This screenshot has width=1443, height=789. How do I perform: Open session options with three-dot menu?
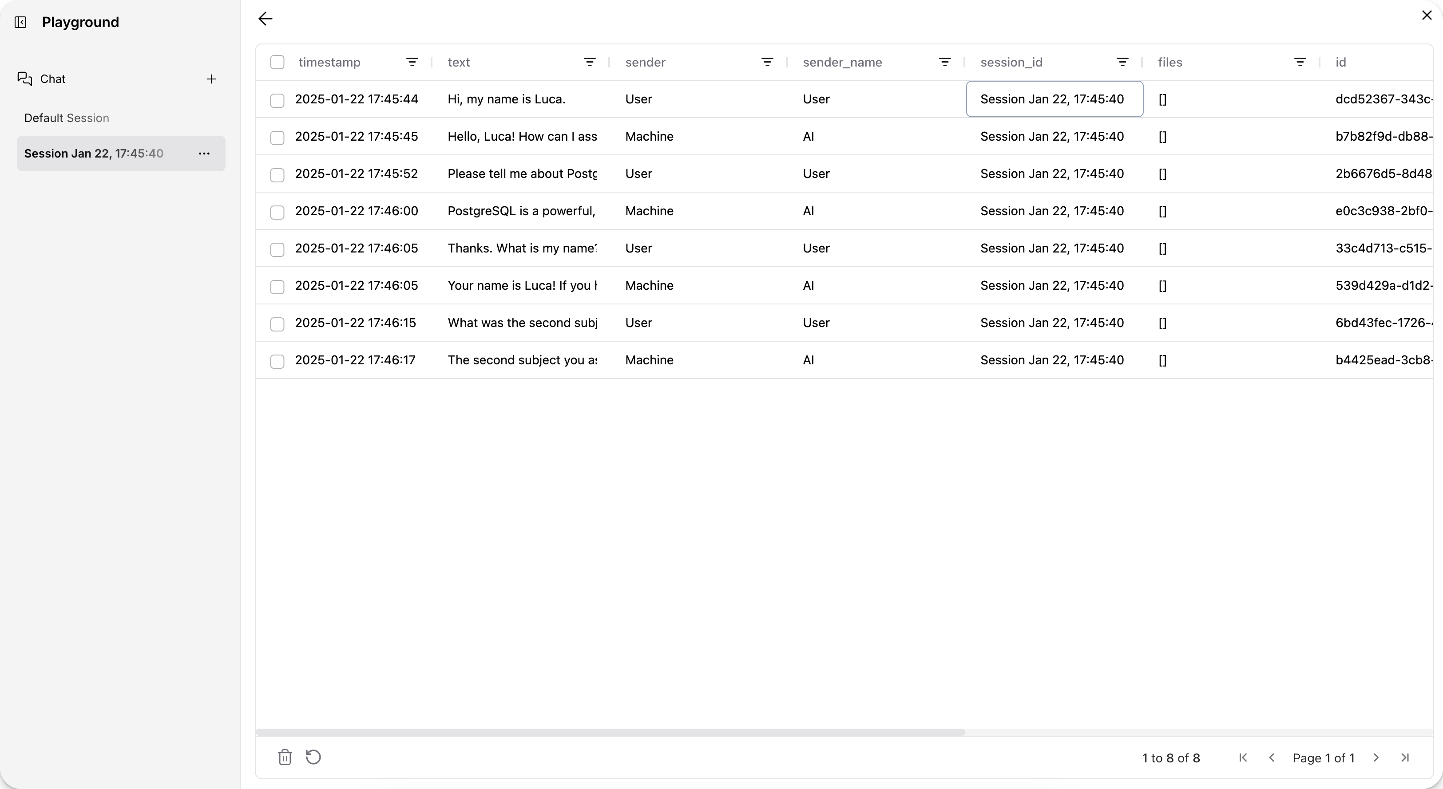(x=204, y=153)
